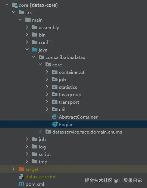The image size is (147, 188).
Task: Select the AbstractContainer class name
Action: click(78, 117)
